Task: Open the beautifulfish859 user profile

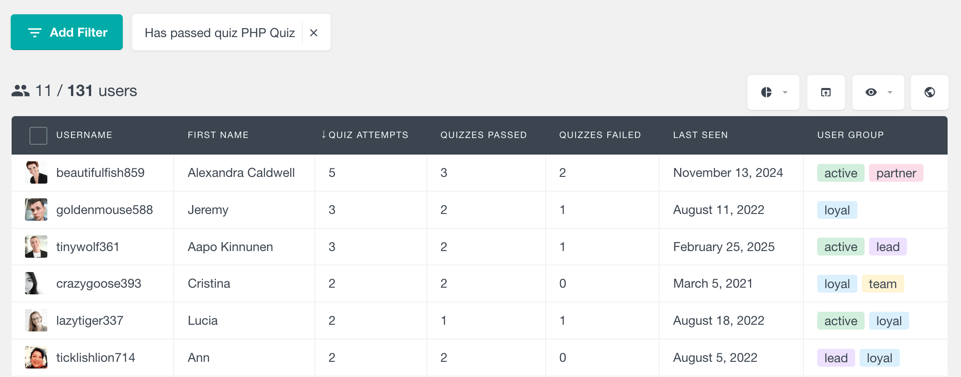Action: point(100,173)
